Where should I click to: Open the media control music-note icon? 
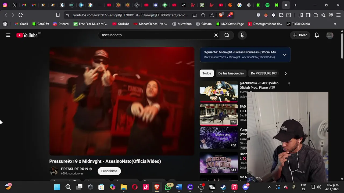301,15
